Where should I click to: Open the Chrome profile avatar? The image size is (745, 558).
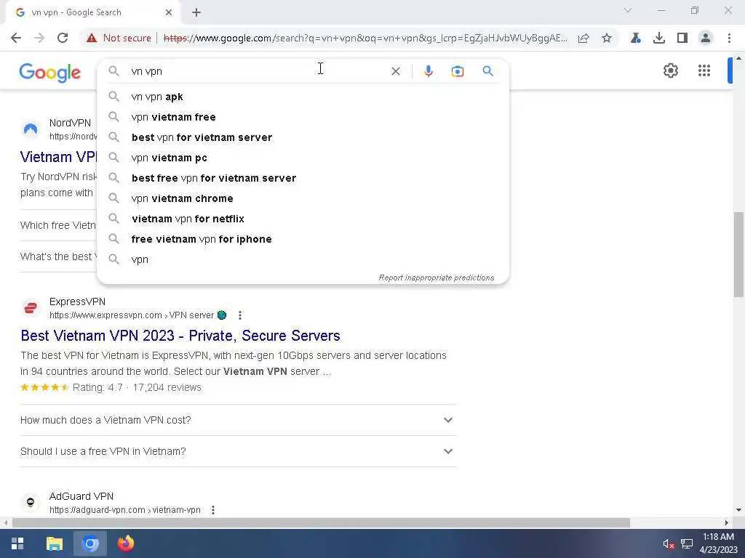pos(706,38)
